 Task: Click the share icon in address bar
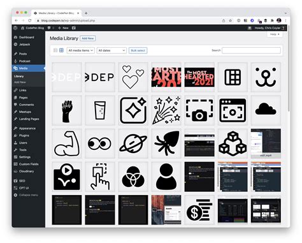[x=224, y=20]
